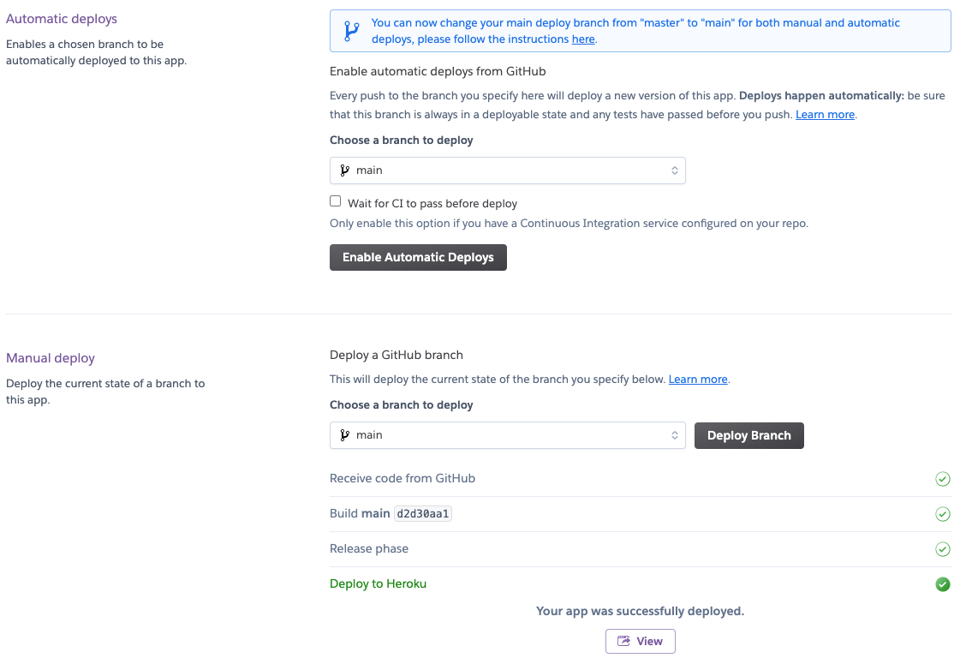Click the checkmark next to the Build main step
Screen dimensions: 966x664
[943, 514]
